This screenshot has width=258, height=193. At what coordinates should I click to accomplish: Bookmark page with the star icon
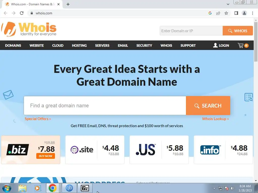click(226, 13)
